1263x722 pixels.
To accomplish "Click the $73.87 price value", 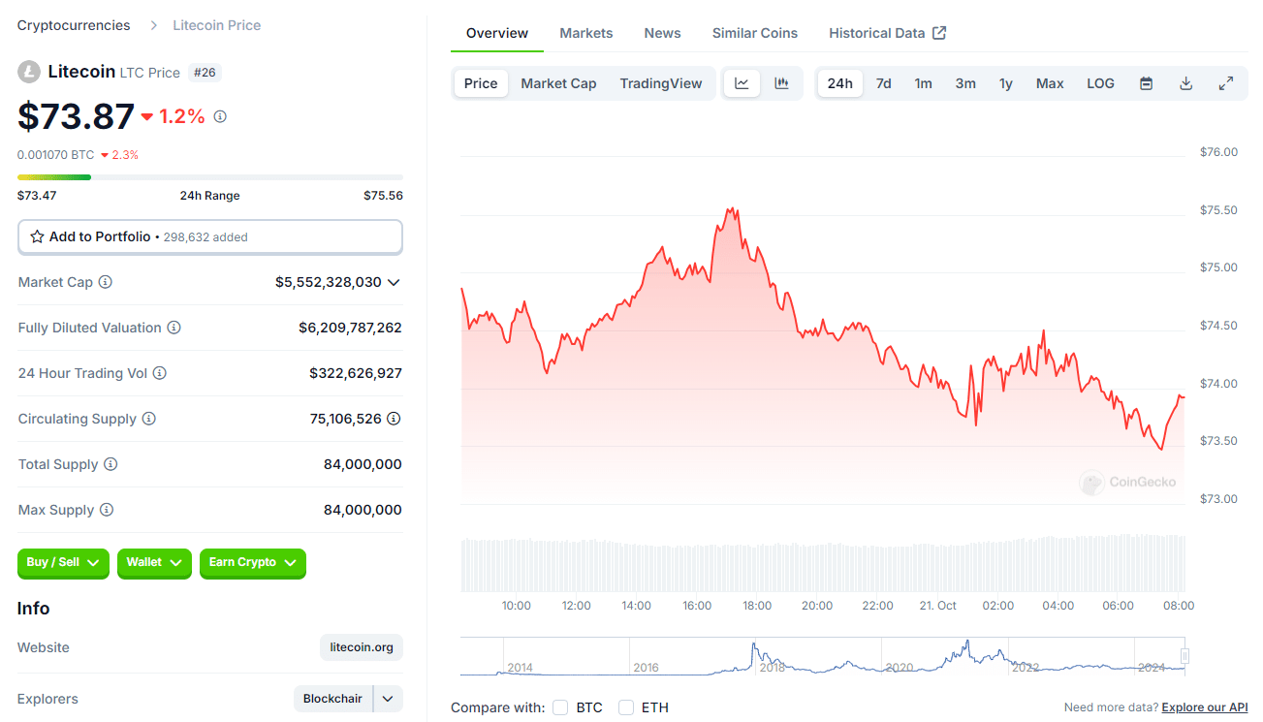I will 76,116.
